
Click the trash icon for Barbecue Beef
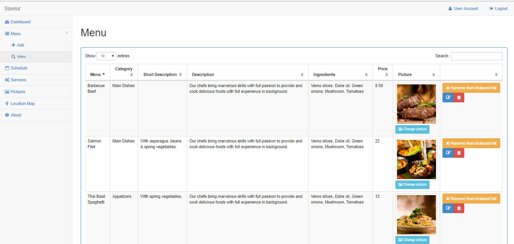pos(459,98)
